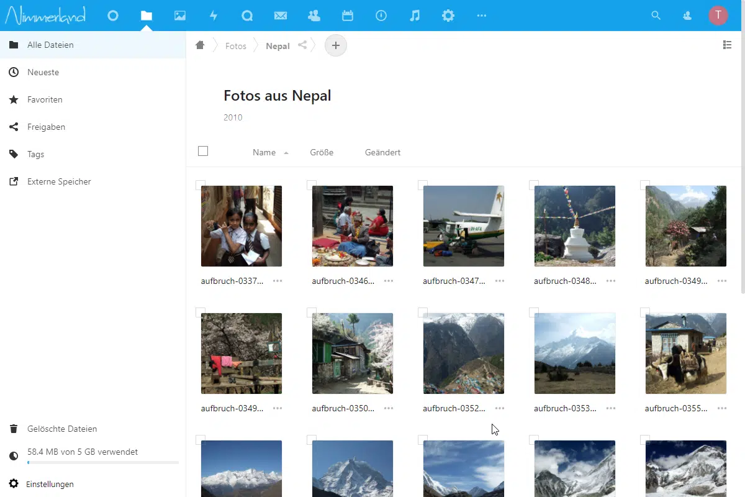Open the three-dot menu for aufbruch-0350
Image resolution: width=745 pixels, height=497 pixels.
coord(389,408)
